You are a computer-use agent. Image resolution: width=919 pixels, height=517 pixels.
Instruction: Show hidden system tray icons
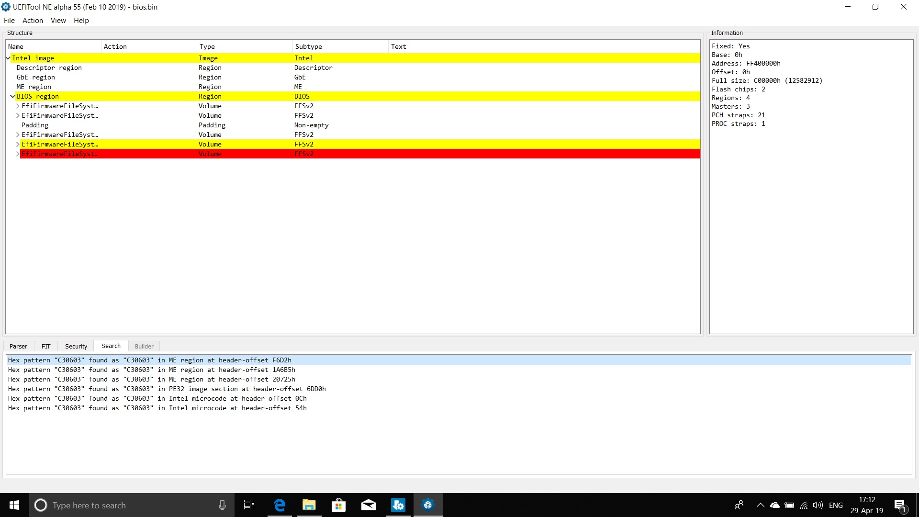pos(760,505)
